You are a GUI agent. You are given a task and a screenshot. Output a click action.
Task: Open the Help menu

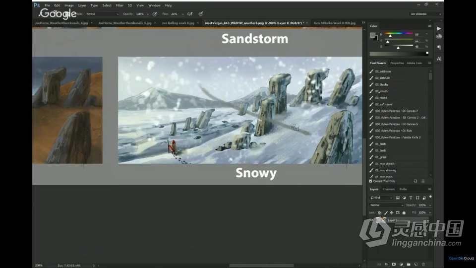[x=169, y=5]
